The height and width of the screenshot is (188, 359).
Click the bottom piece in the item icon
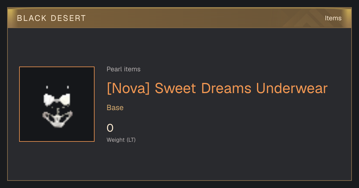tap(57, 118)
